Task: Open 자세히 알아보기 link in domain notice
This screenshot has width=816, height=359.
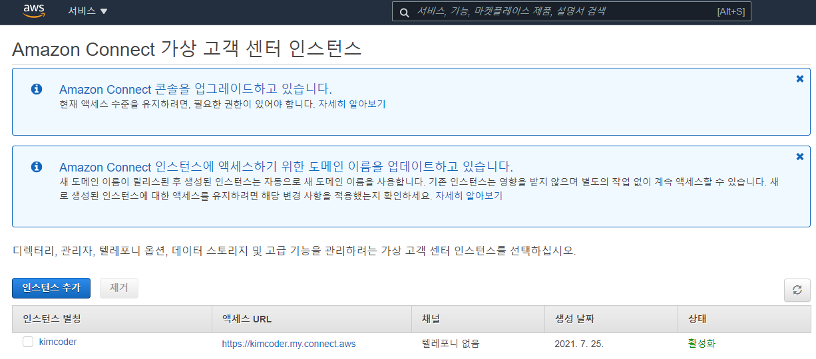Action: (469, 195)
